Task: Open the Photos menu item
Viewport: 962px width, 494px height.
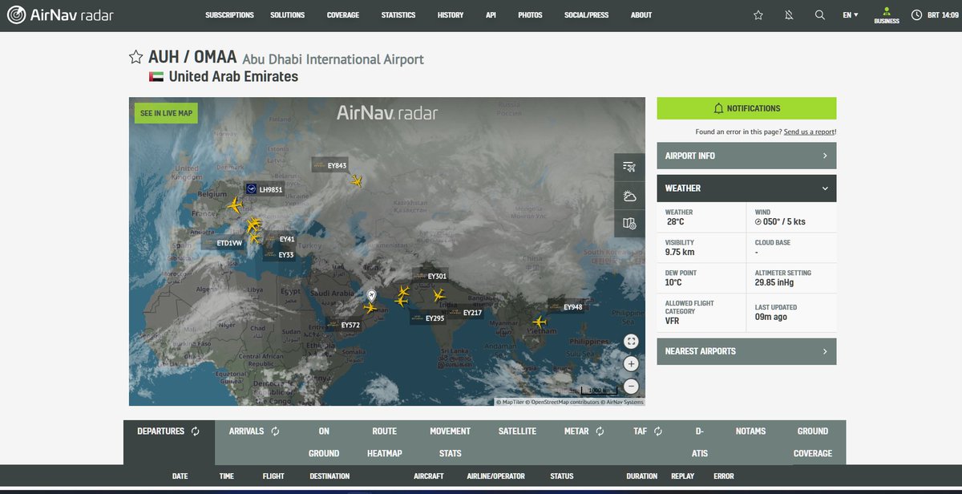Action: point(530,15)
